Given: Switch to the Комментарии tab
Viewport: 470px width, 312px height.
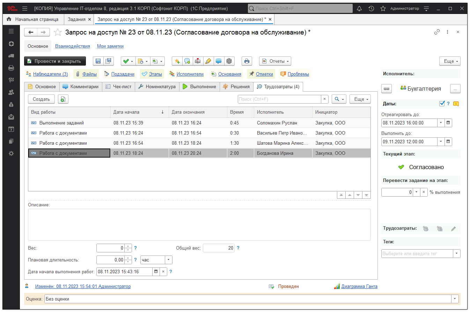Looking at the screenshot, I should (x=81, y=87).
